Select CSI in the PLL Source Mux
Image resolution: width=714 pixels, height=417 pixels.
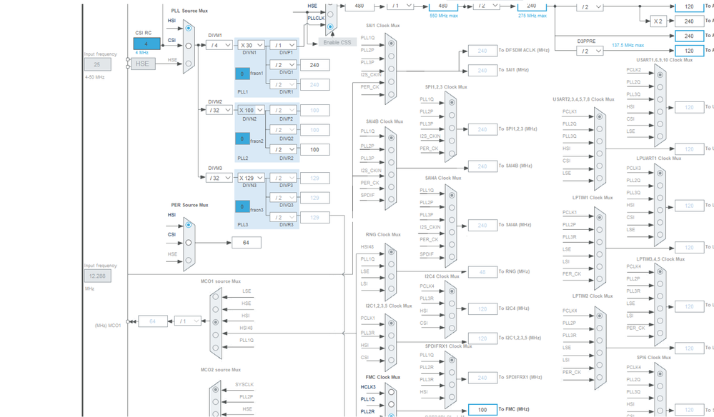click(189, 46)
